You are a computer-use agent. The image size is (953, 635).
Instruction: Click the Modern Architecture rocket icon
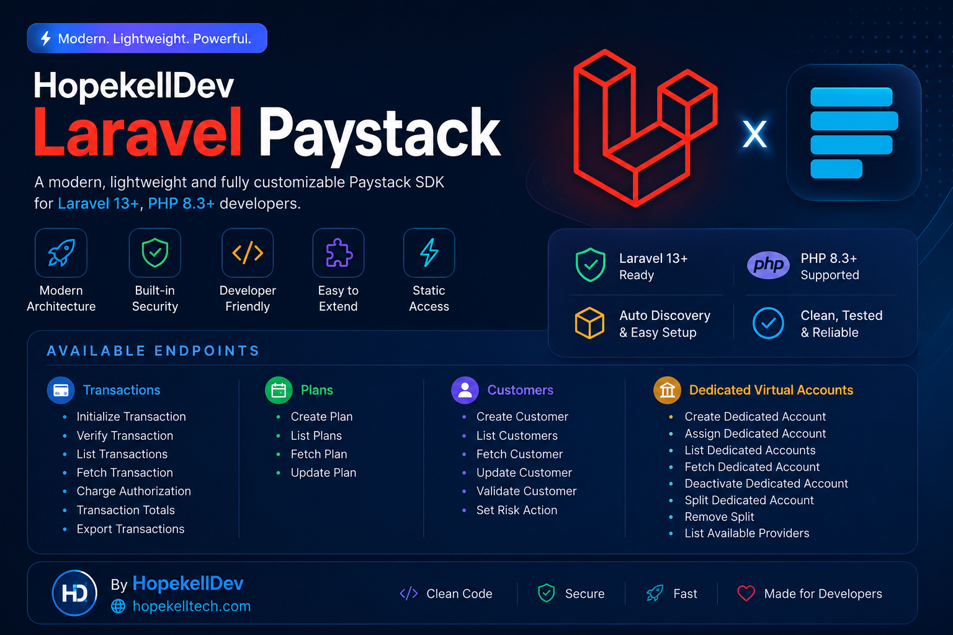[61, 252]
